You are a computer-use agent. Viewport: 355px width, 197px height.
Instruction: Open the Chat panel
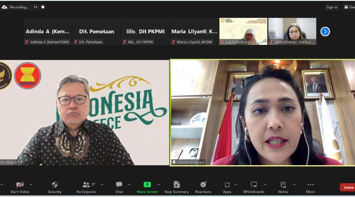click(x=119, y=185)
